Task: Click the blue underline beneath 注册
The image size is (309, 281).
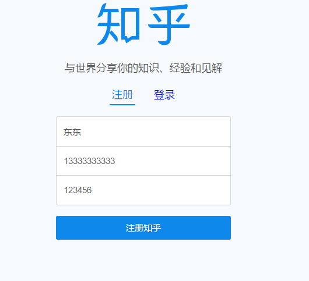Action: [122, 105]
